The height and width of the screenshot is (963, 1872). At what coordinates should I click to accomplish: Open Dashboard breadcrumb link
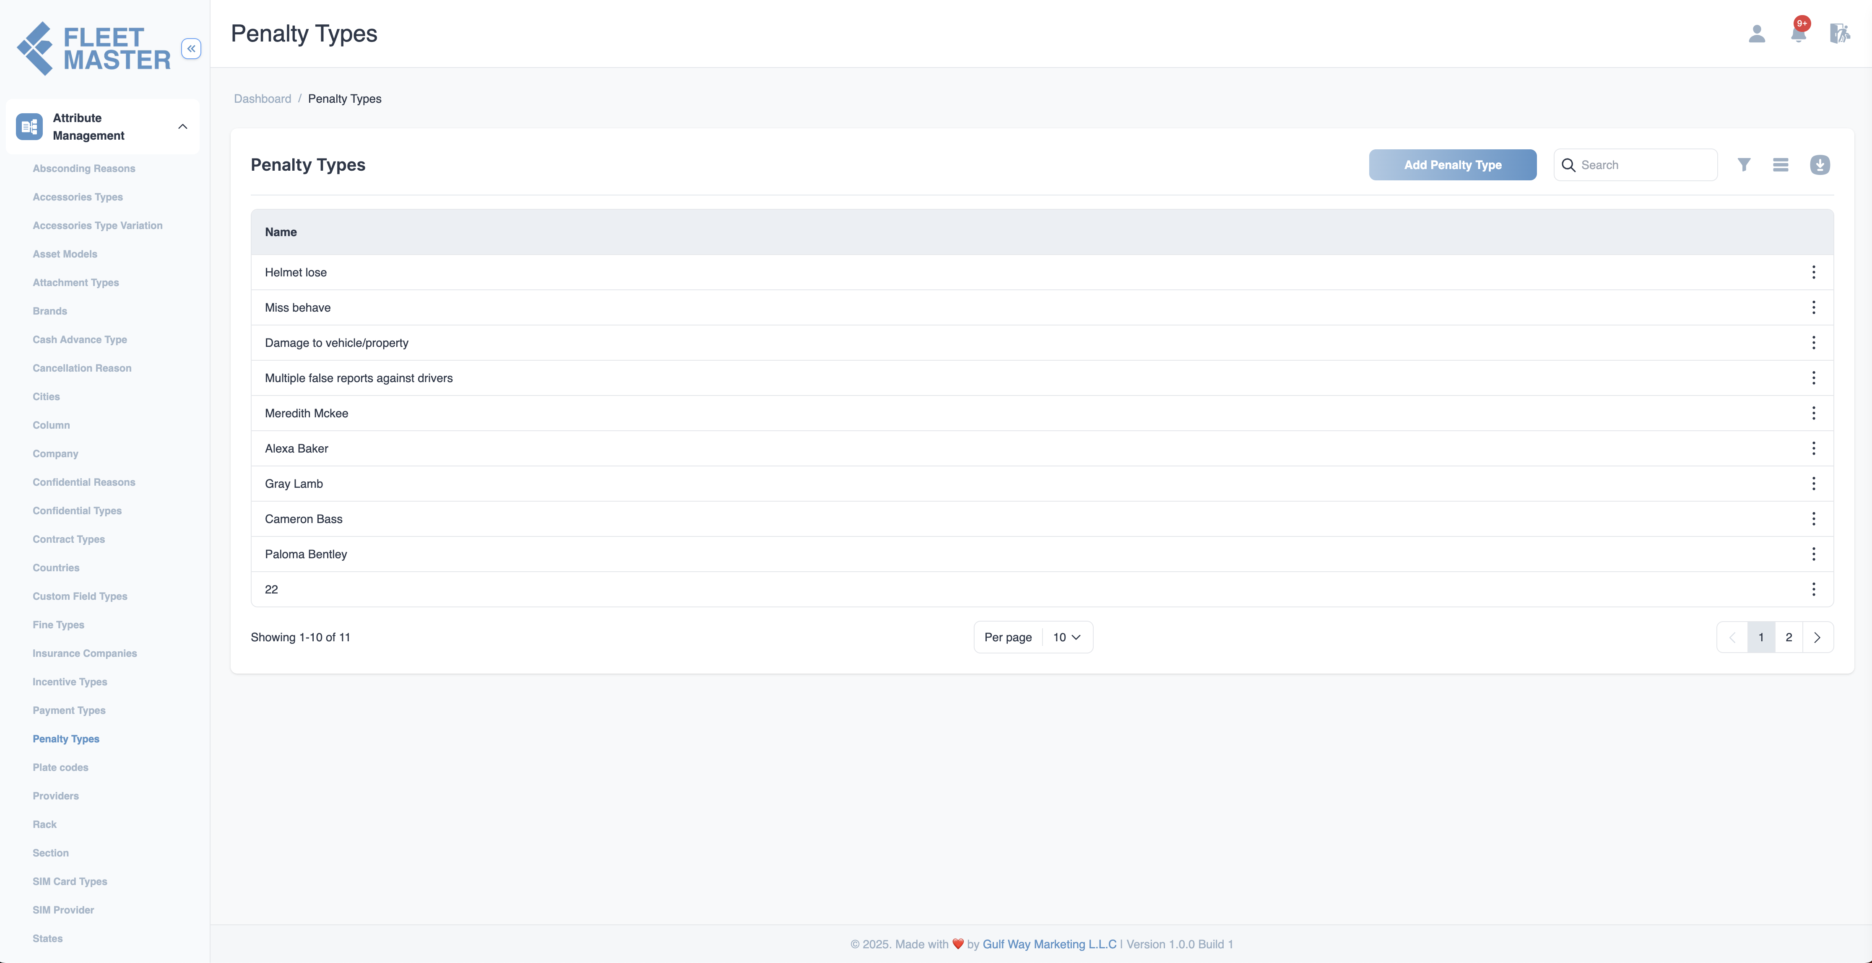click(263, 99)
